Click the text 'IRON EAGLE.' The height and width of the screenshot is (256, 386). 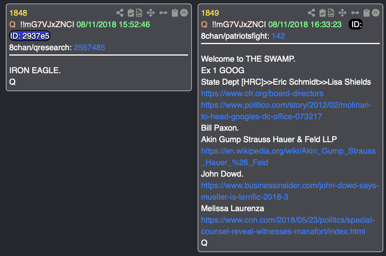click(35, 71)
